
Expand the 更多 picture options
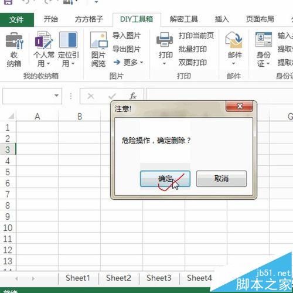[x=128, y=63]
